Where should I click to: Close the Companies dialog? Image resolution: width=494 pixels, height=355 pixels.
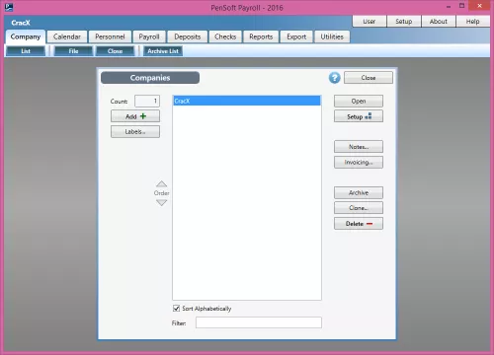pos(369,78)
